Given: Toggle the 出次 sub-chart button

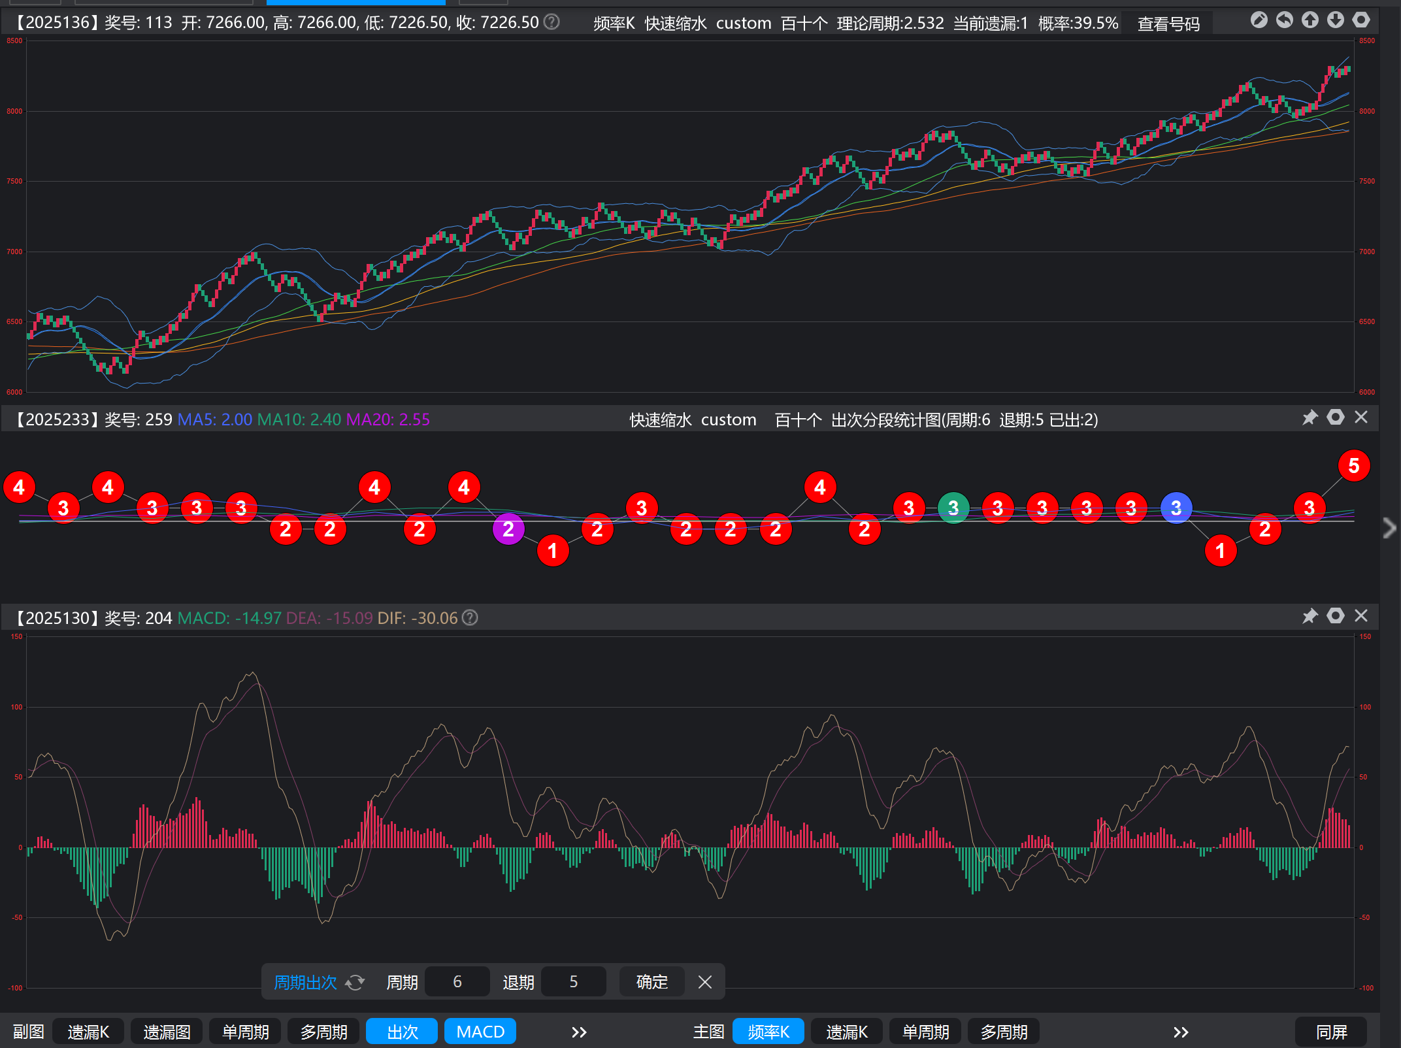Looking at the screenshot, I should [x=402, y=1032].
